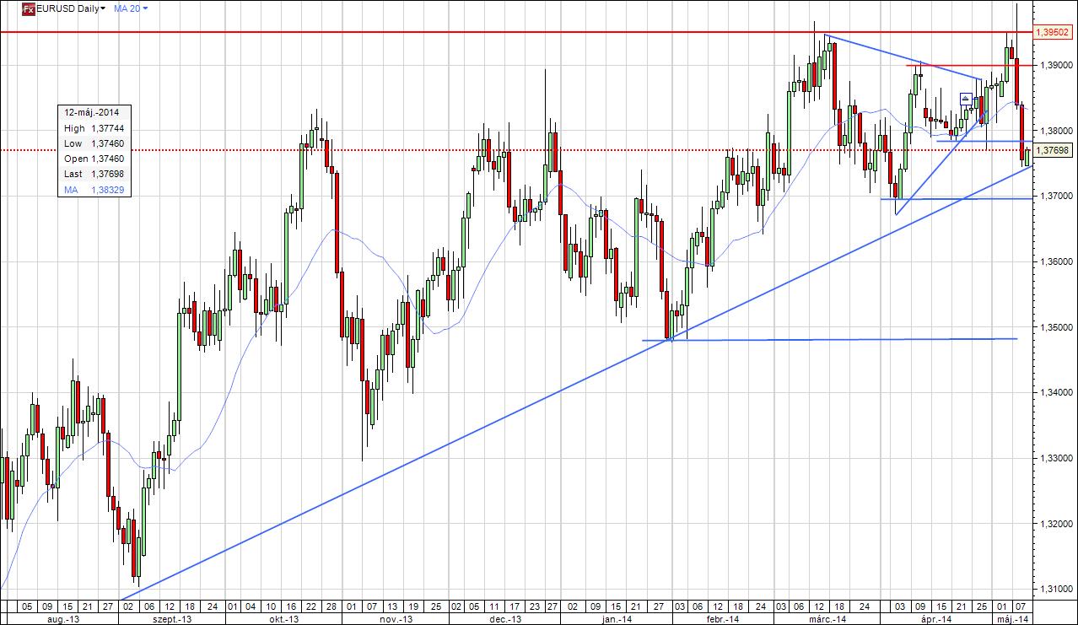Viewport: 1078px width, 625px height.
Task: Click the Last 1,37698 row
Action: (x=94, y=174)
